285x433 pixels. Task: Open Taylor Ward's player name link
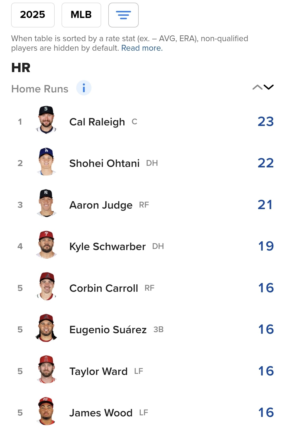pyautogui.click(x=98, y=371)
